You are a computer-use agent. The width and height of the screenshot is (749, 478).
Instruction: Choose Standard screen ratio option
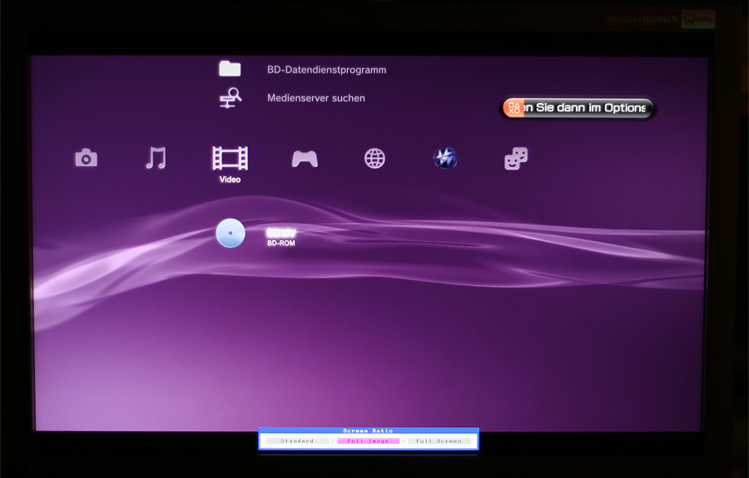(297, 441)
